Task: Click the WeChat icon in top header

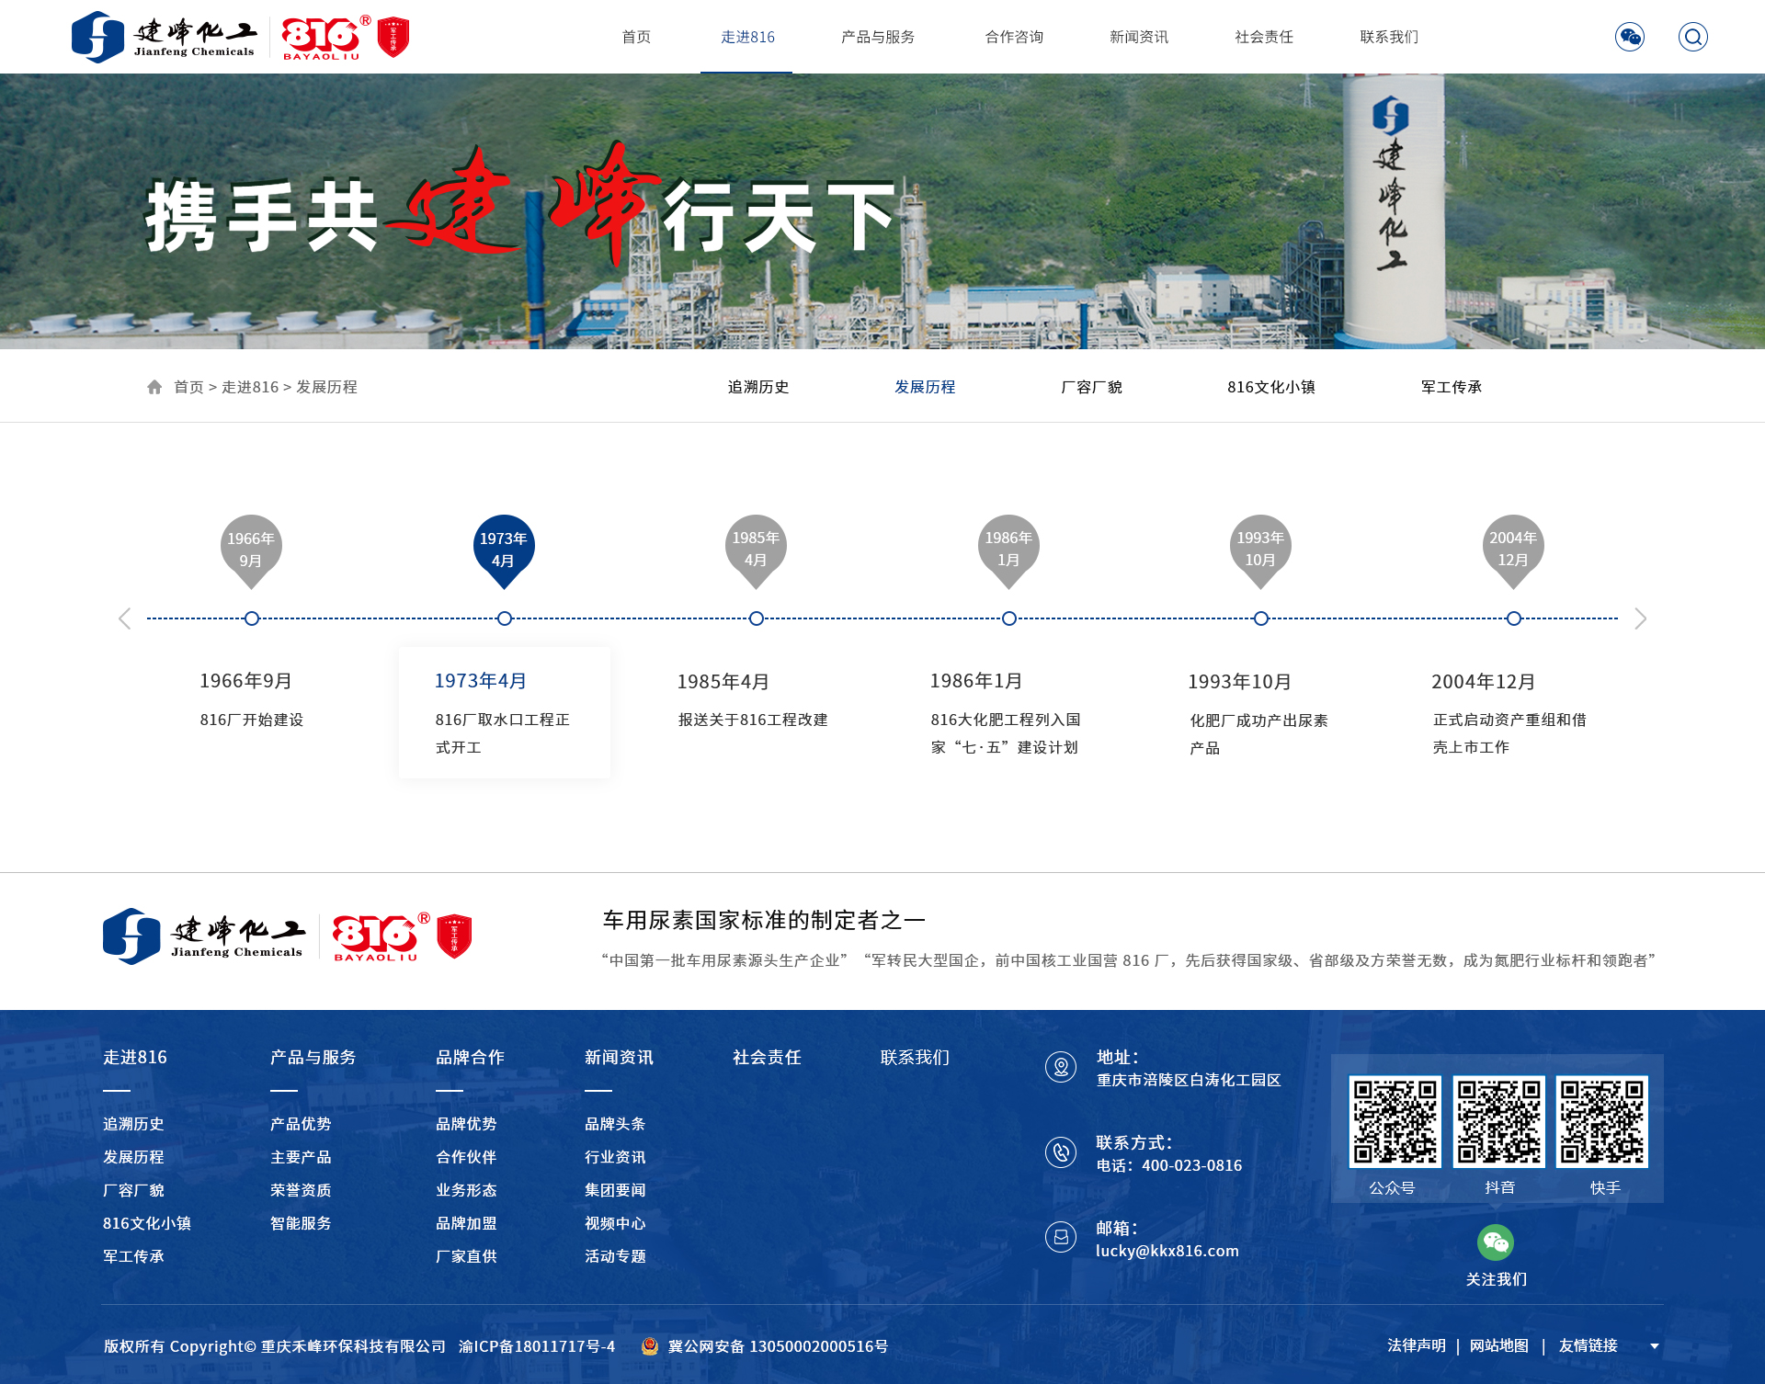Action: click(x=1630, y=37)
